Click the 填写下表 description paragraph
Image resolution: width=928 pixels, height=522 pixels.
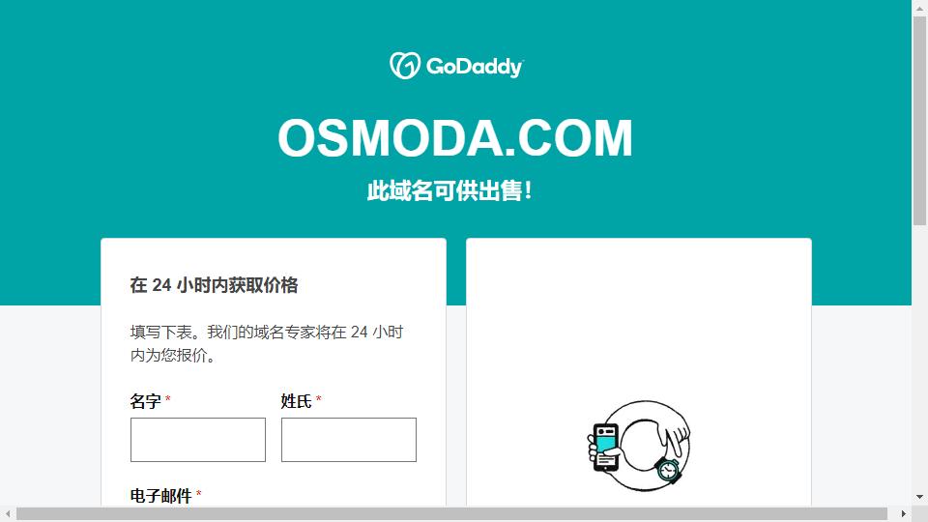pyautogui.click(x=267, y=343)
